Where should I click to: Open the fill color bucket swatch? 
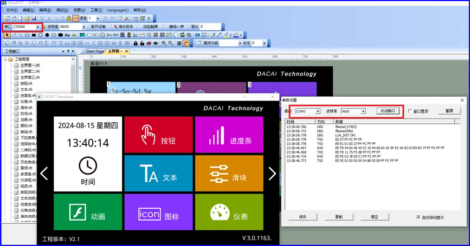(x=236, y=35)
